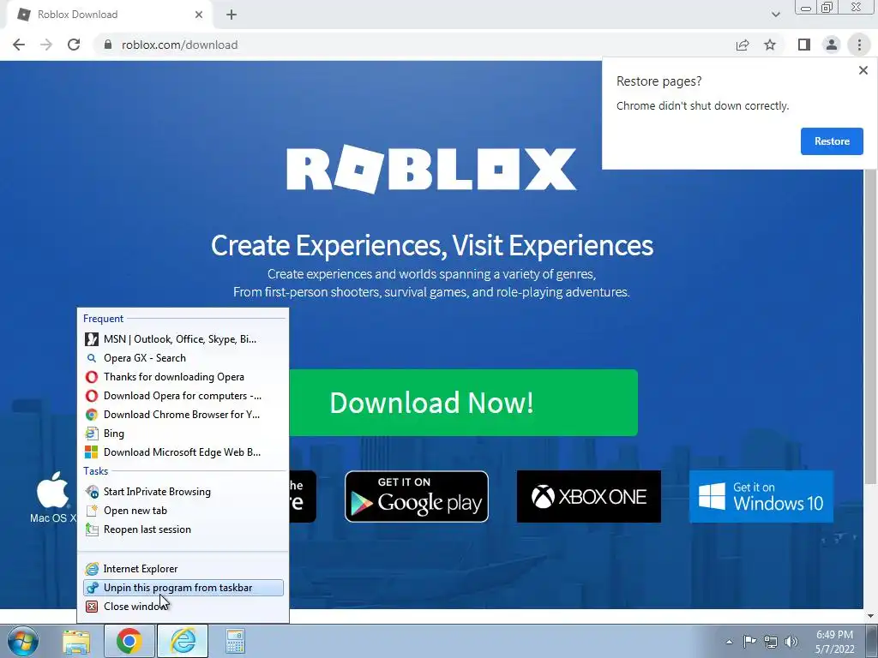This screenshot has height=658, width=878.
Task: Choose Reopen last session task
Action: point(183,529)
